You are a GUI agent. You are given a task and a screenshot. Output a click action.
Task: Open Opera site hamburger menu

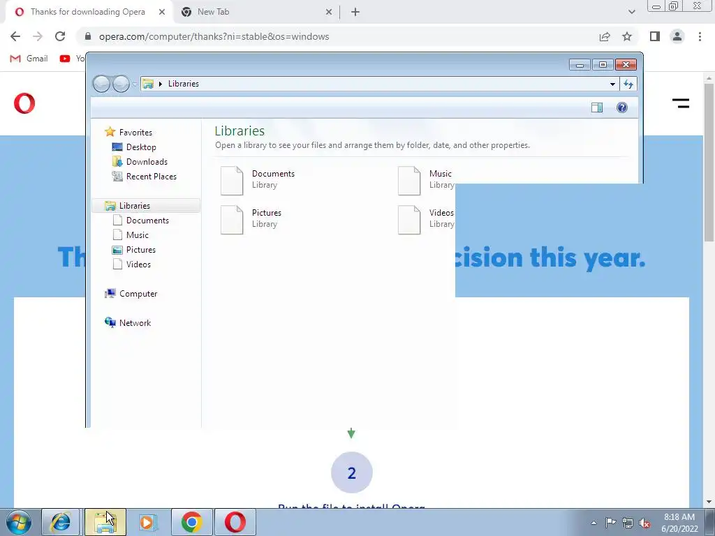pyautogui.click(x=680, y=103)
